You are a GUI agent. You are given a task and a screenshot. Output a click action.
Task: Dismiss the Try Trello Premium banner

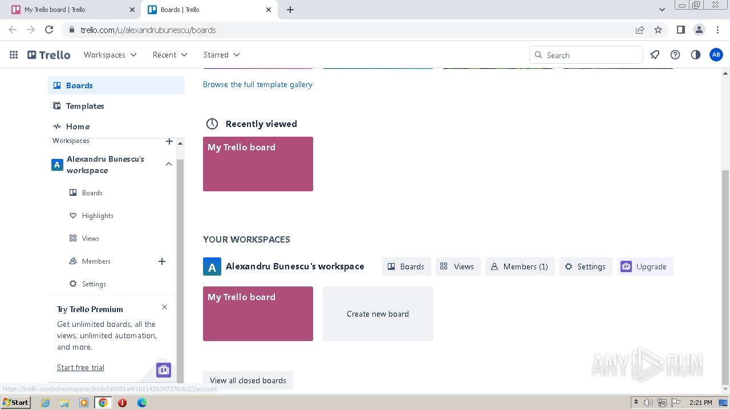tap(164, 307)
